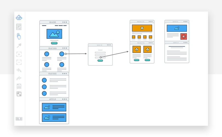
Task: Open the top-right ARTICLE card three-dot menu
Action: [x=186, y=22]
